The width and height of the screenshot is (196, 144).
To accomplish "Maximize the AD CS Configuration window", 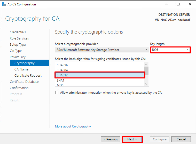I will (x=178, y=4).
